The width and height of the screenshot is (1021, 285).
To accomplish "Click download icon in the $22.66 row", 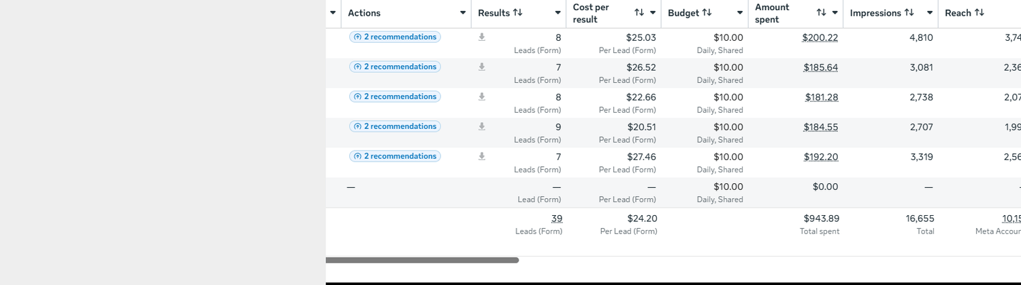I will click(482, 97).
